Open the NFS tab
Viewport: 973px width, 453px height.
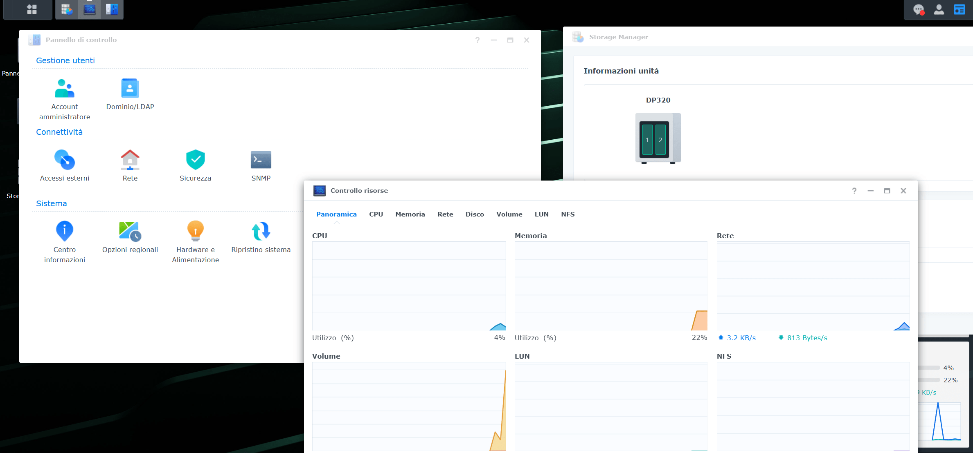568,214
